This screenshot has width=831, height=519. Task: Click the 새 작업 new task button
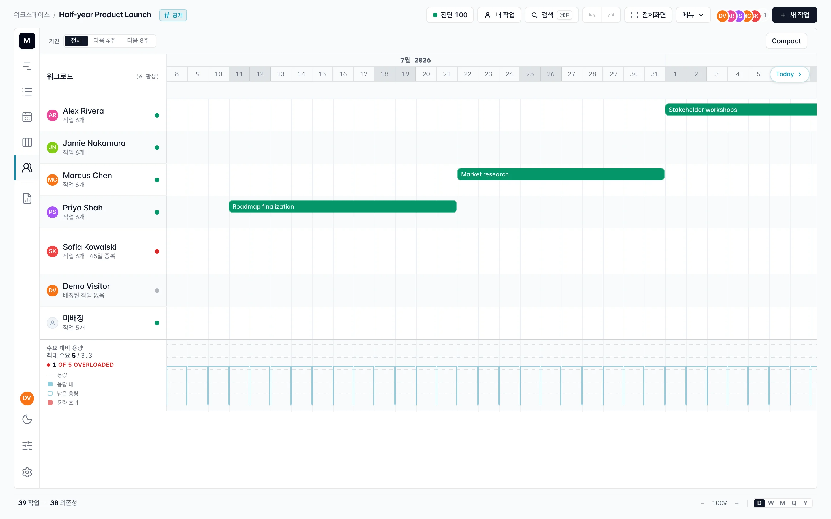pyautogui.click(x=794, y=15)
